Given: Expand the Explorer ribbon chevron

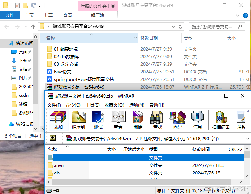Looking at the screenshot, I should [x=238, y=16].
